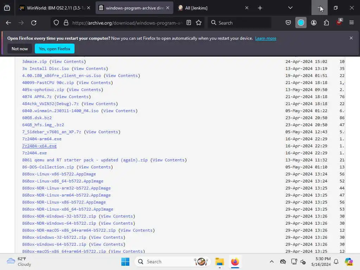Go back to previous page
360x270 pixels.
pyautogui.click(x=8, y=23)
